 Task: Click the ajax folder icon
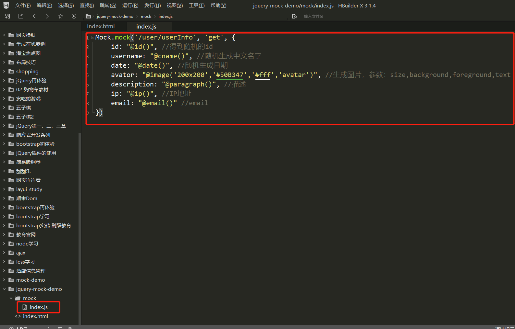click(x=11, y=253)
